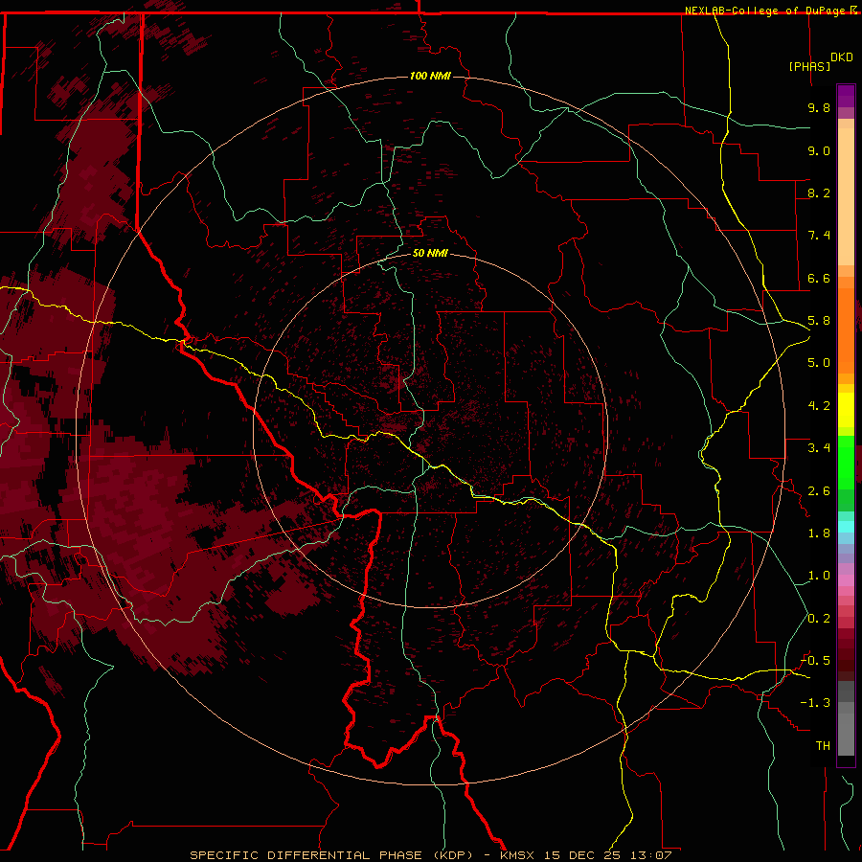Click the 6.6 scale value
Screen dimensions: 862x862
tap(819, 278)
